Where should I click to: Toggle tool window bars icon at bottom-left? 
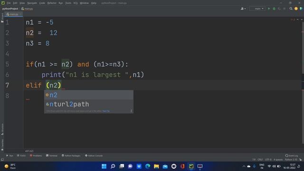click(x=2, y=160)
